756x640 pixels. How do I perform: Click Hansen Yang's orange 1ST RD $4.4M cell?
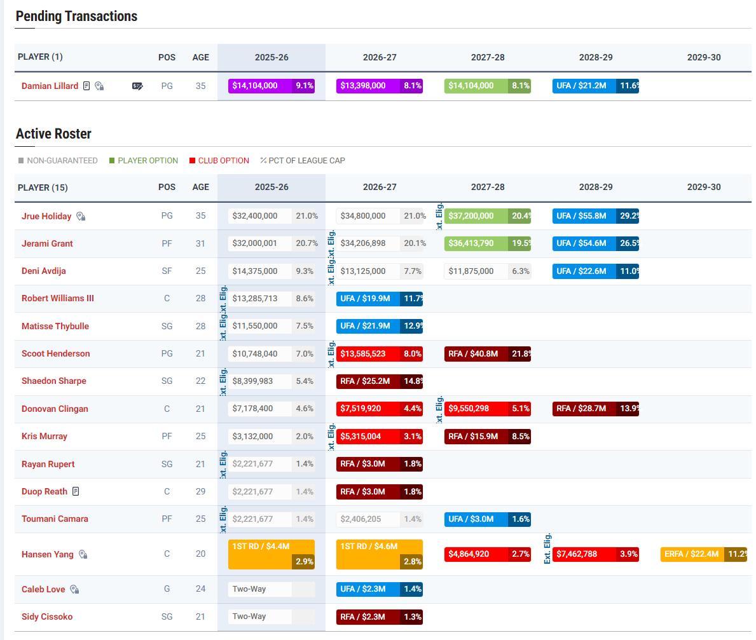click(x=271, y=554)
